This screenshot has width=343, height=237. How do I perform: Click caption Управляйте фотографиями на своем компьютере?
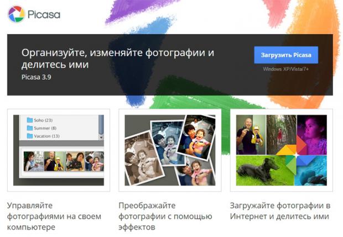[x=54, y=217]
